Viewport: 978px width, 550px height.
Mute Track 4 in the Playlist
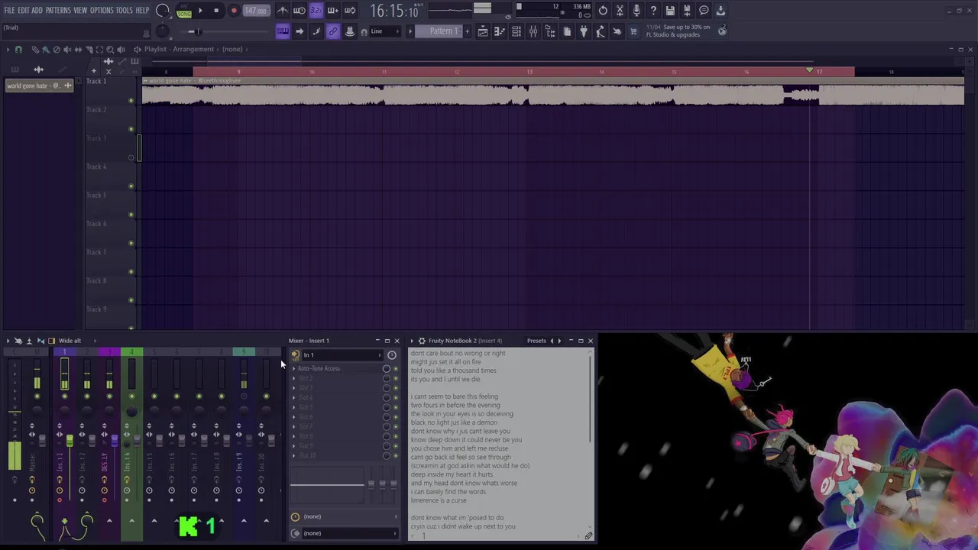coord(131,186)
